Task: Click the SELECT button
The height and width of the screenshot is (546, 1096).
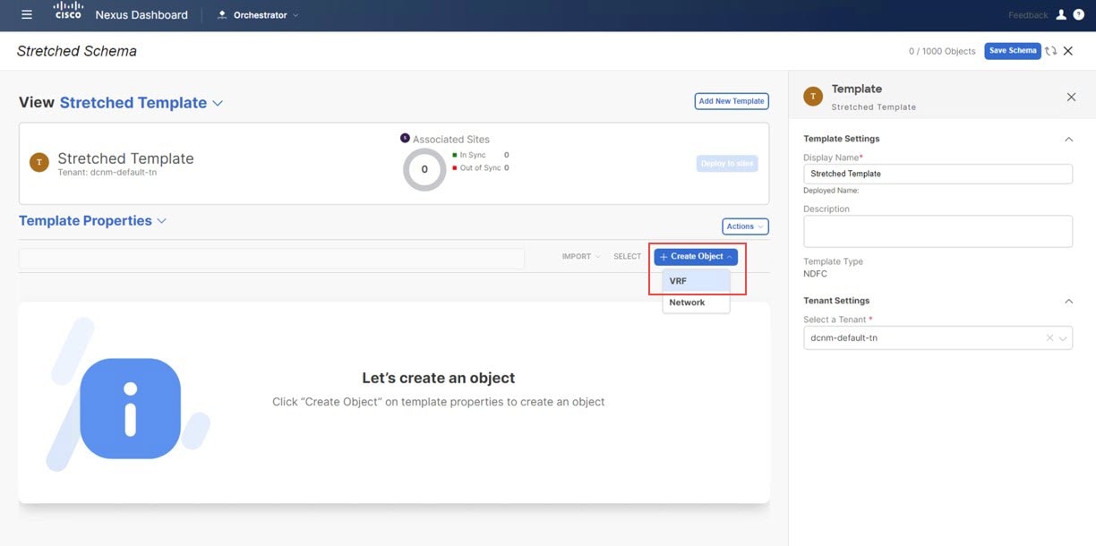Action: 627,257
